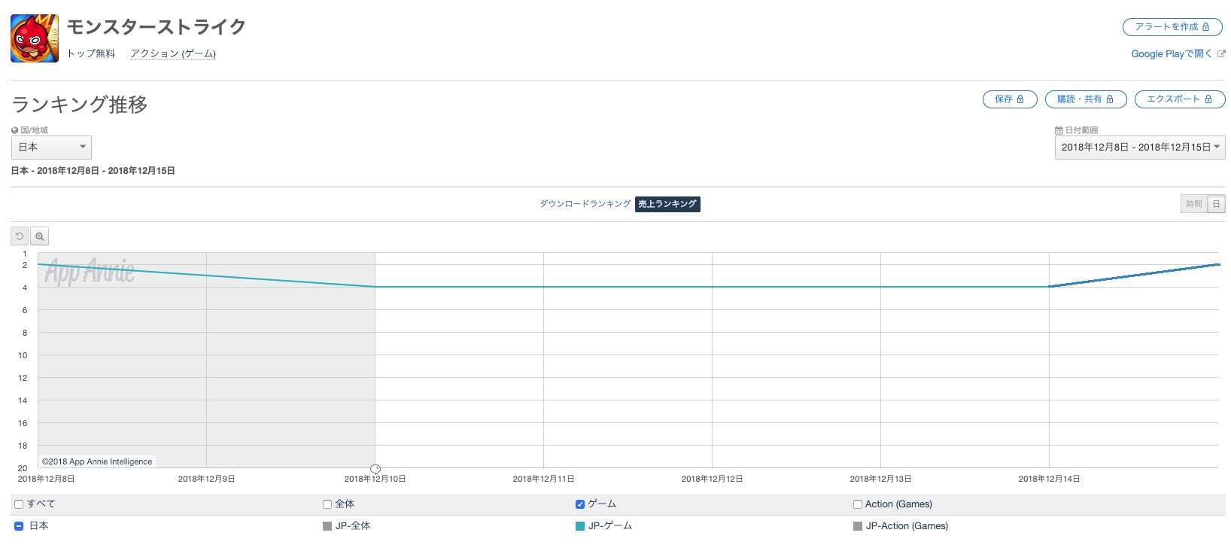Click the JP-全体 gray color swatch

[327, 526]
